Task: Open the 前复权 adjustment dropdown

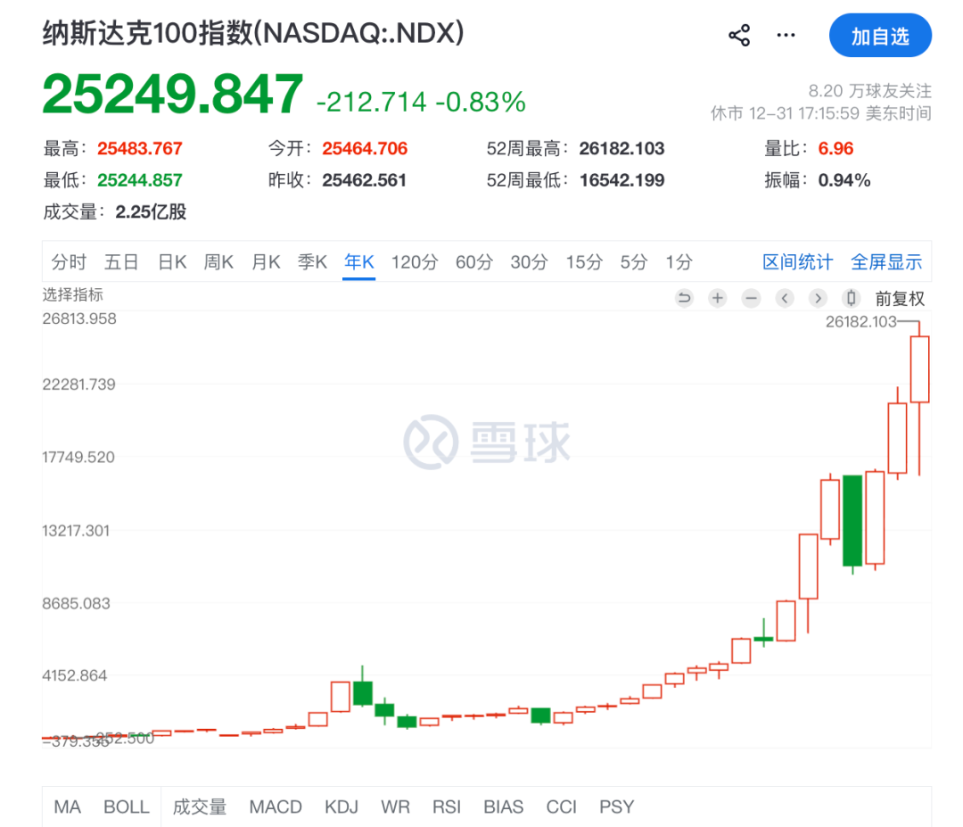Action: click(x=900, y=299)
